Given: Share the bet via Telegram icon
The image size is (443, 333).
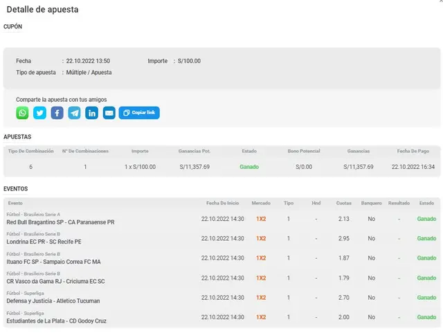Looking at the screenshot, I should point(74,113).
